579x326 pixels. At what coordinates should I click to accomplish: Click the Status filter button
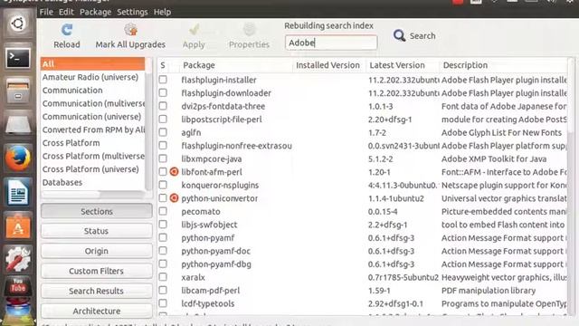[x=97, y=231]
